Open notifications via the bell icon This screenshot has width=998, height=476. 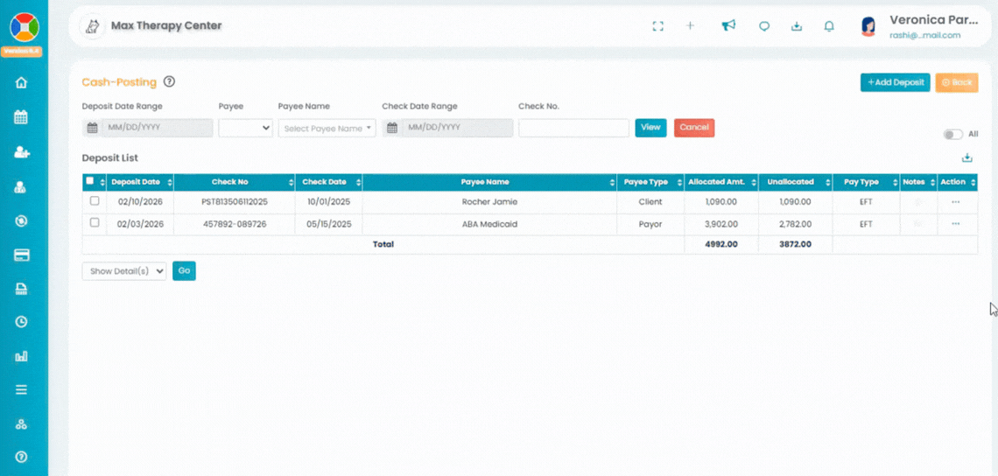829,26
